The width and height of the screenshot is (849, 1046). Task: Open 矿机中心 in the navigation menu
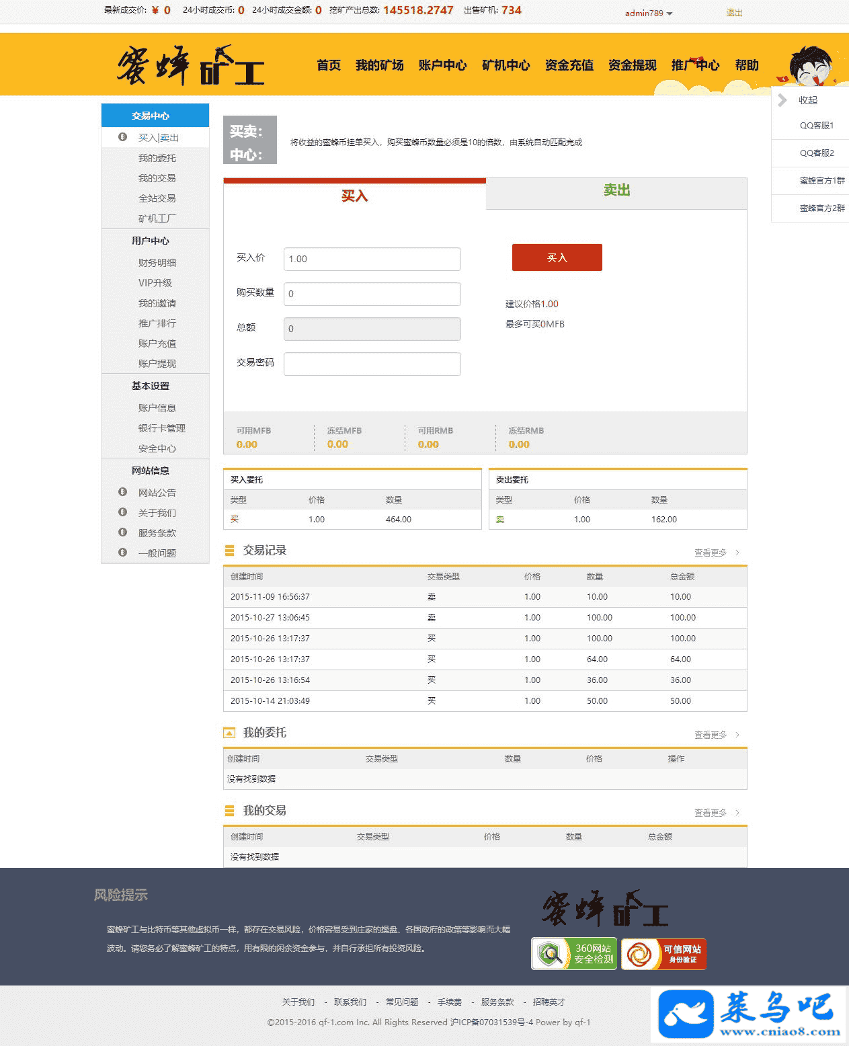tap(506, 65)
